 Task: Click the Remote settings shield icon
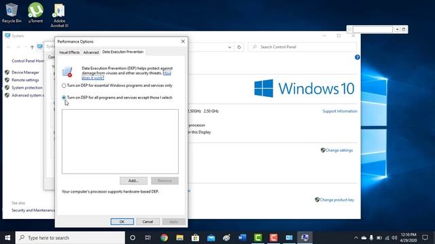pyautogui.click(x=7, y=80)
